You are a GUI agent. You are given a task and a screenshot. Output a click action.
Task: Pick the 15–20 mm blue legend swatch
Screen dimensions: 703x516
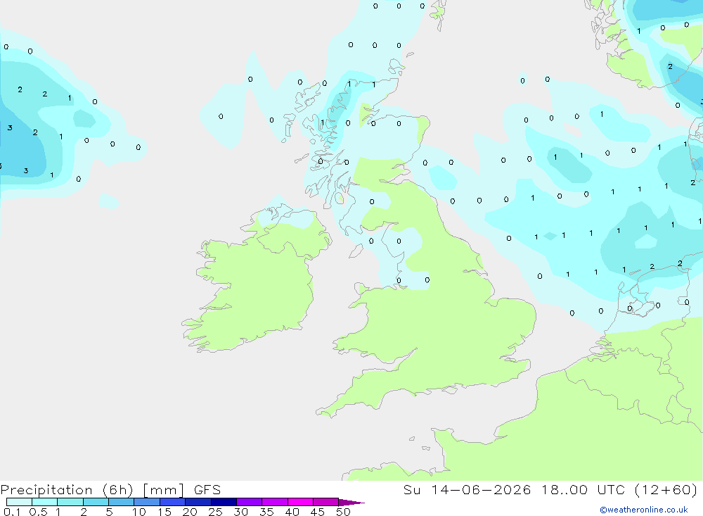(x=173, y=502)
